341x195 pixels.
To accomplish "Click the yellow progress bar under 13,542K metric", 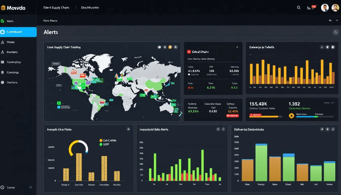I will 264,117.
